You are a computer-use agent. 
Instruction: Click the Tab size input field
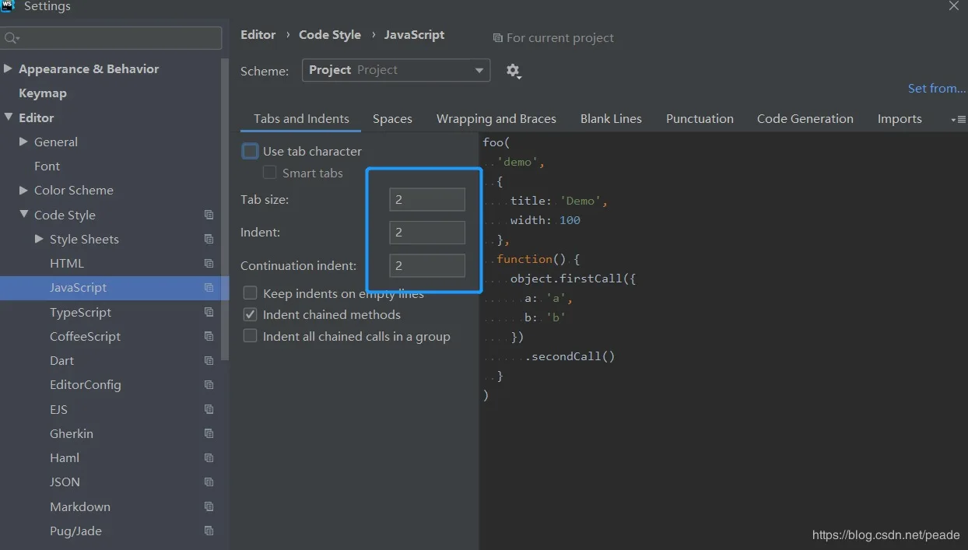coord(426,200)
